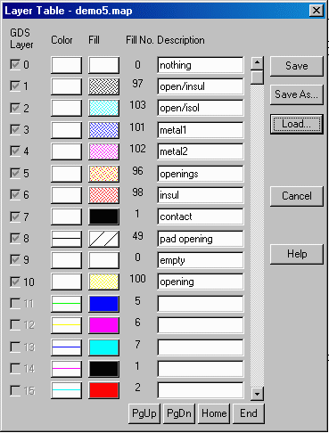
Task: Click layer 10 'opening' description field
Action: coord(201,282)
